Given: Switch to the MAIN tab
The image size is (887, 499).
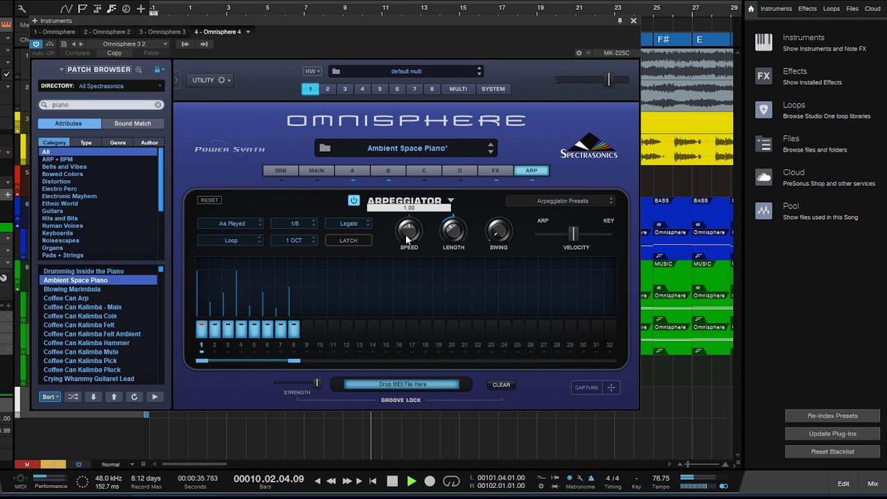Looking at the screenshot, I should [x=317, y=170].
